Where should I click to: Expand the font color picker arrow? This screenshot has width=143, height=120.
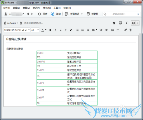tap(46, 30)
